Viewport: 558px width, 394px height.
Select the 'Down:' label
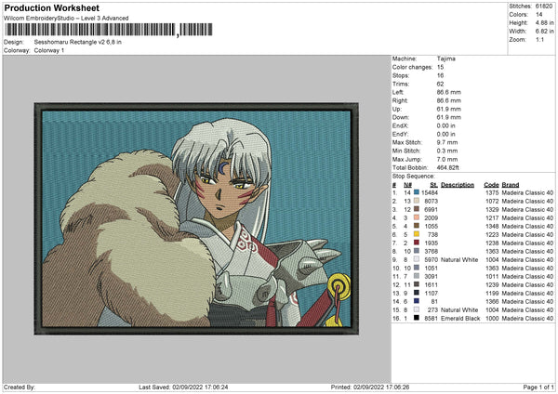click(x=401, y=117)
